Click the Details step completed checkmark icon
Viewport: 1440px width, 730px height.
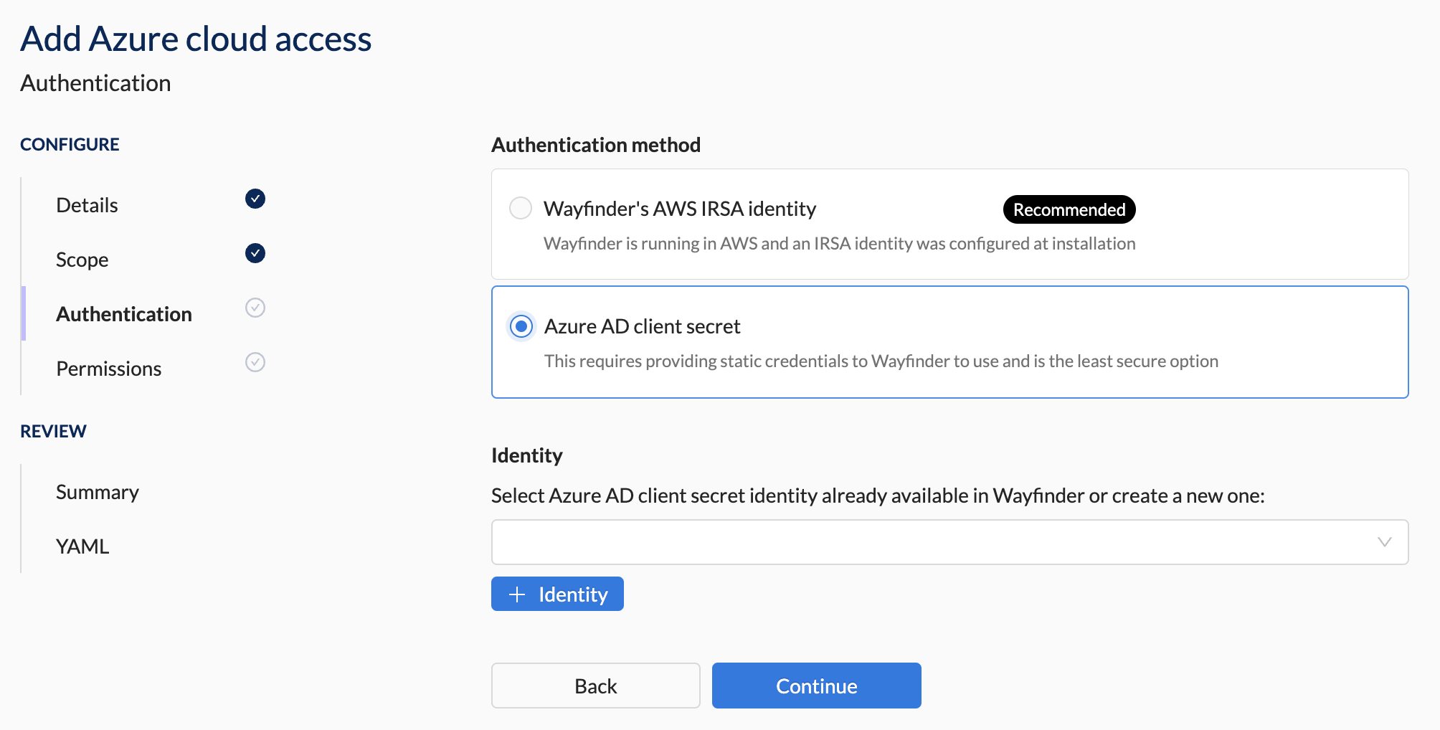(x=255, y=199)
